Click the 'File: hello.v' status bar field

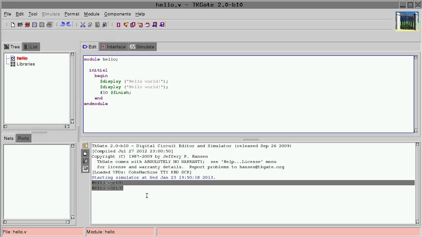coord(43,232)
